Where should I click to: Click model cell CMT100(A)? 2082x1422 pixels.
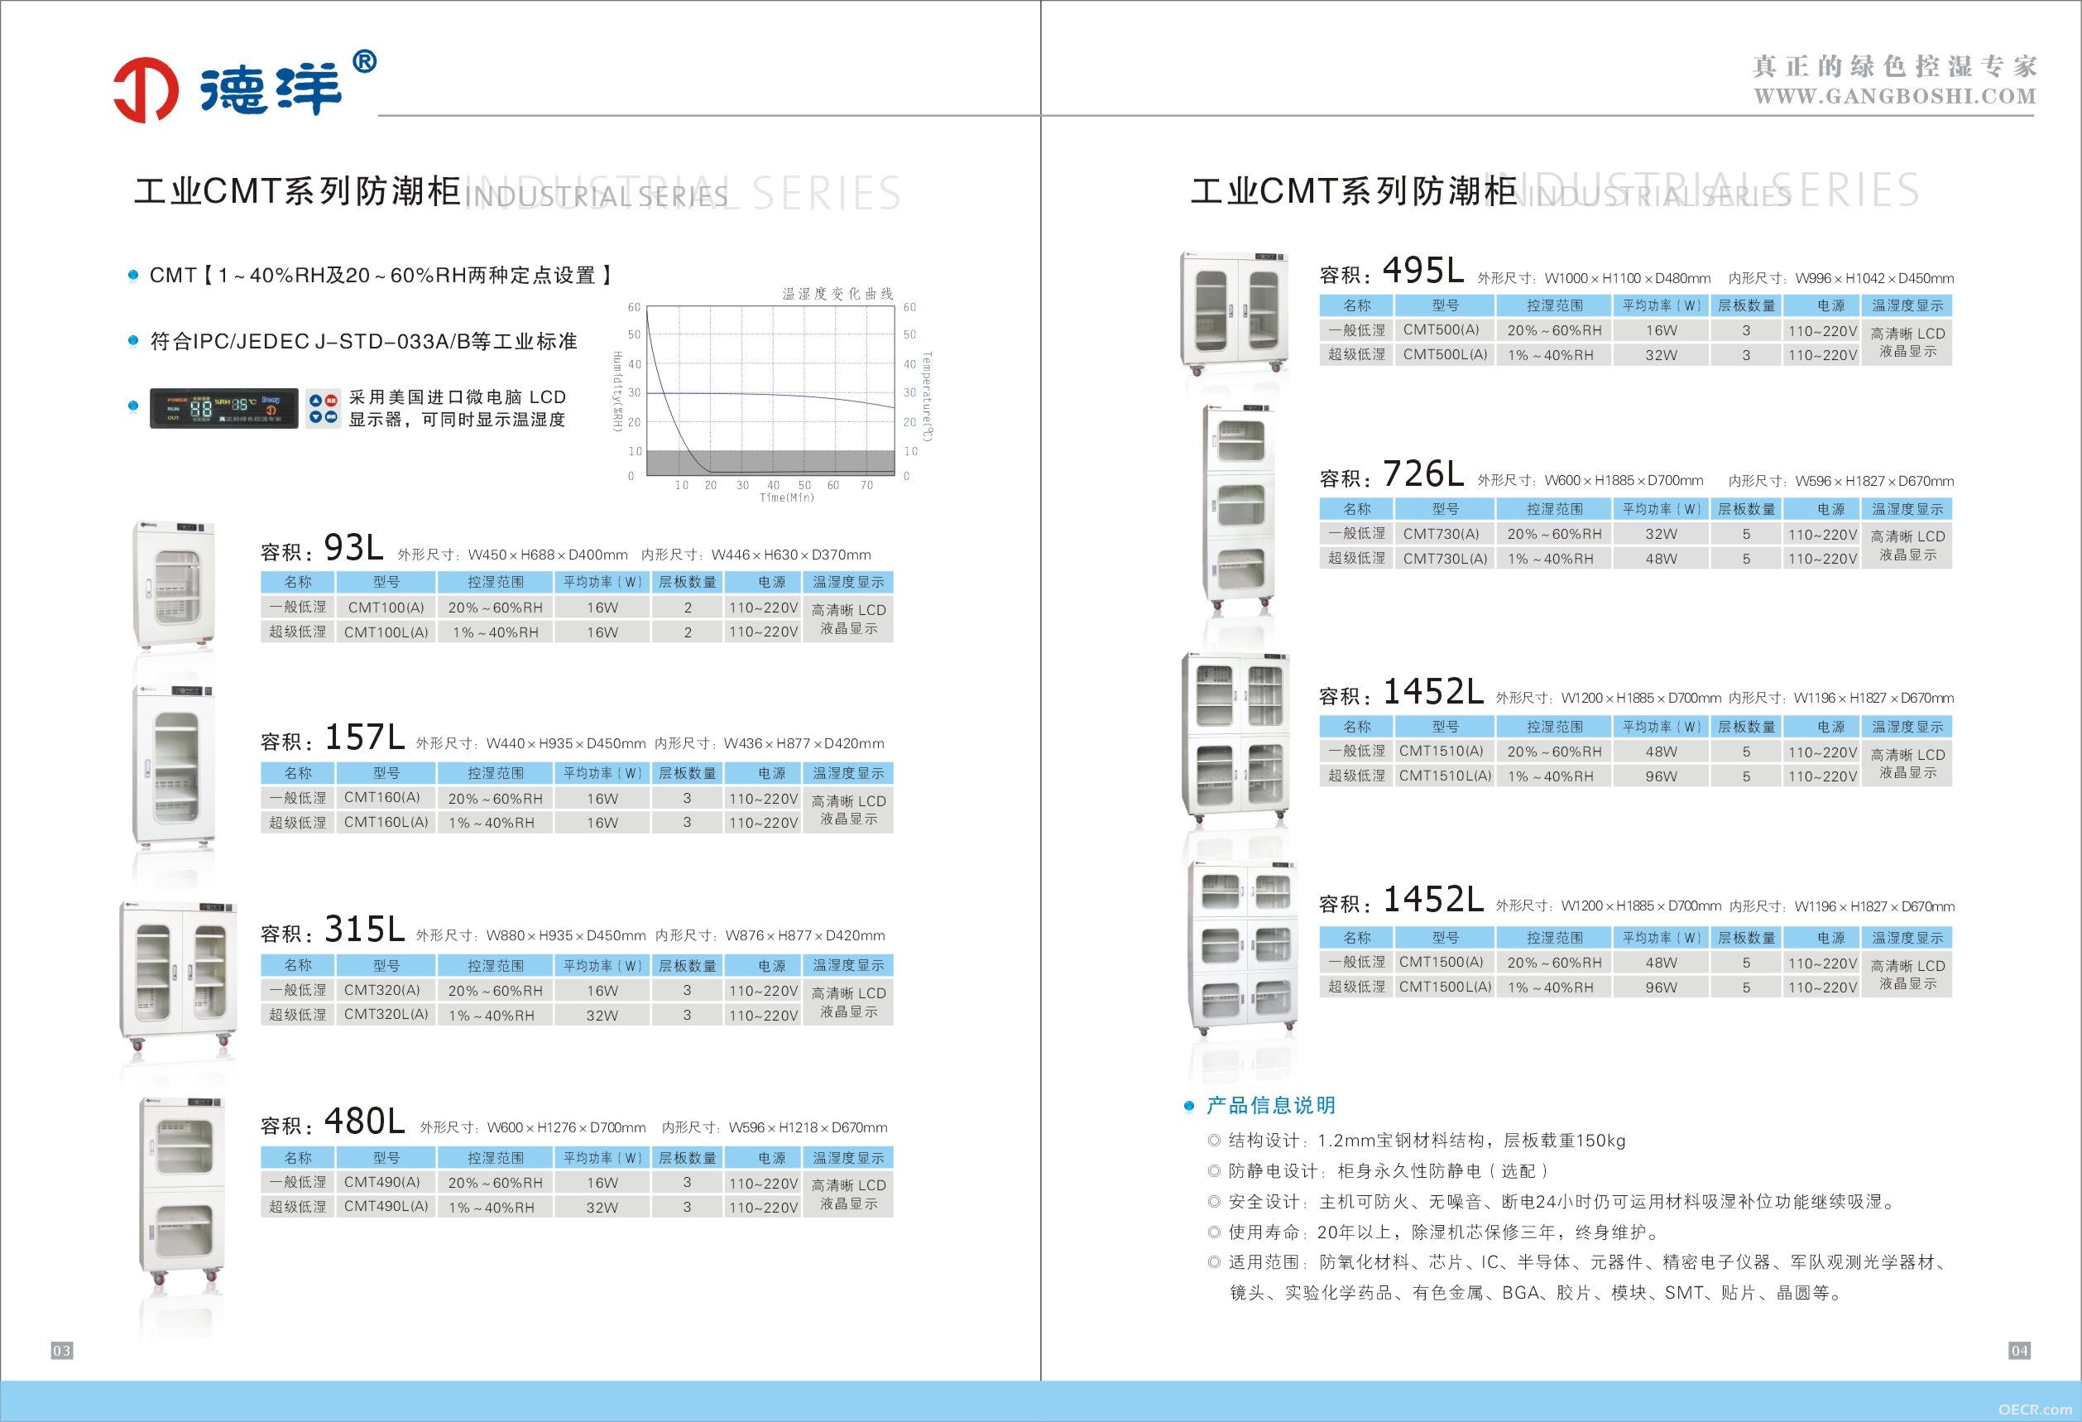coord(386,608)
